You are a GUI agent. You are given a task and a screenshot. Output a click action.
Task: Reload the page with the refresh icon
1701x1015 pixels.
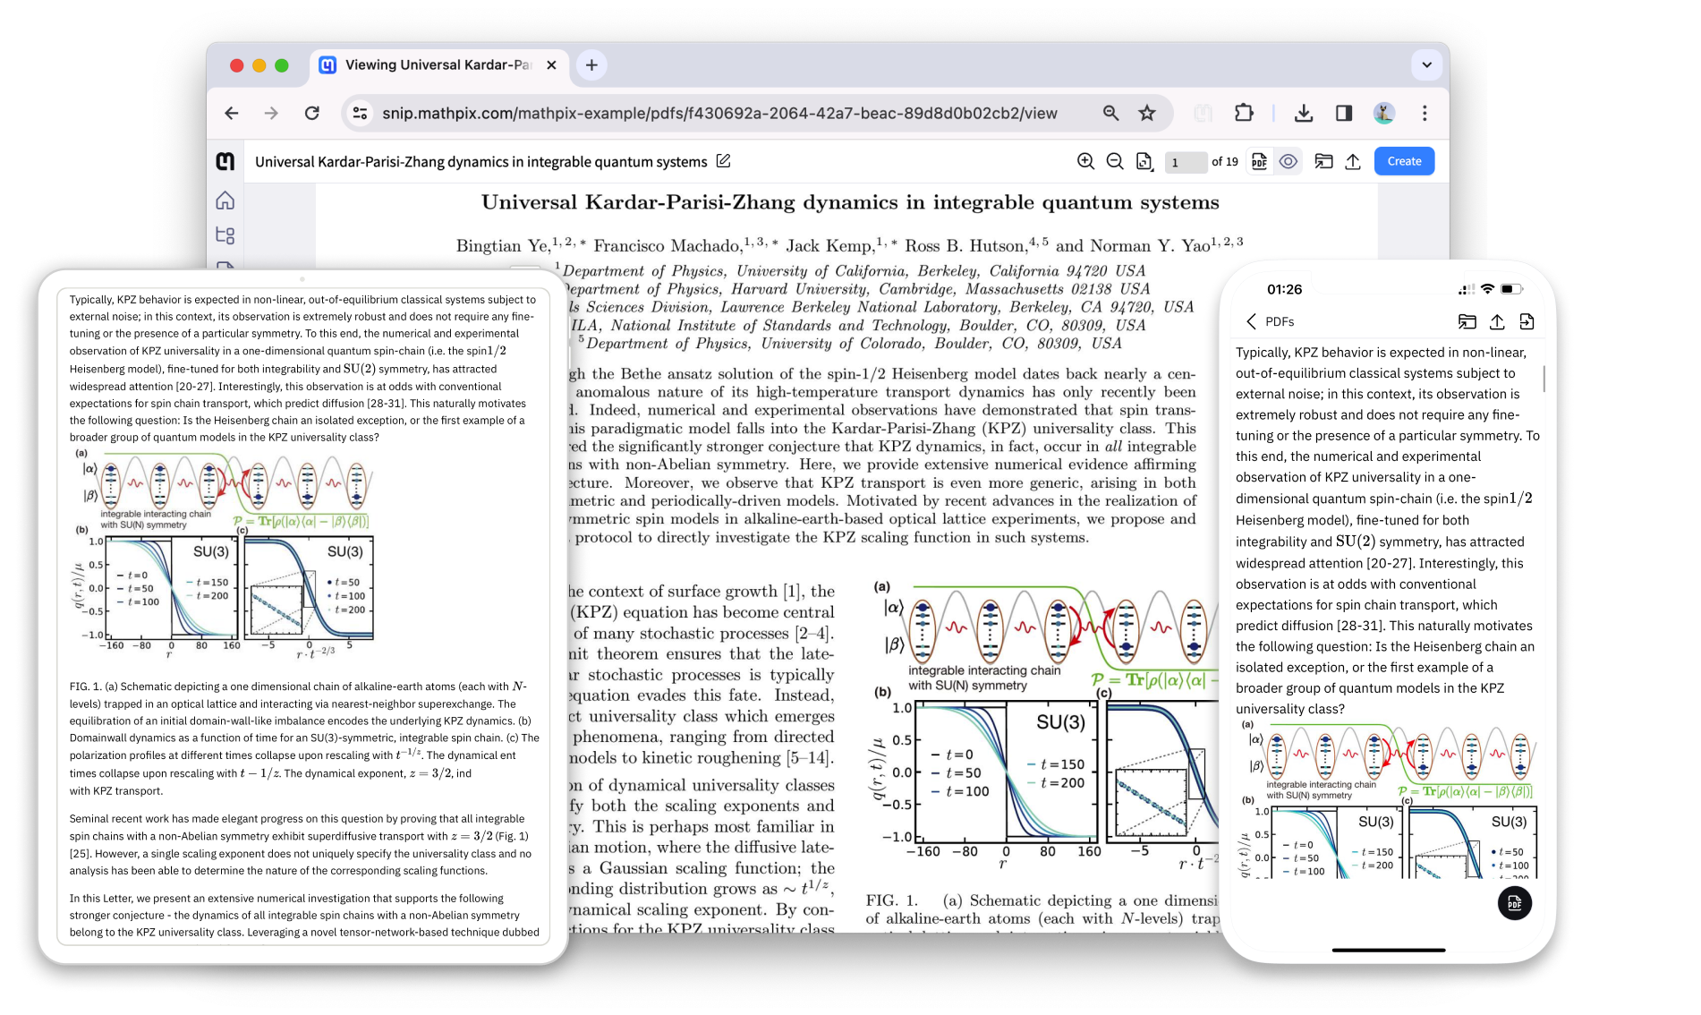[311, 113]
